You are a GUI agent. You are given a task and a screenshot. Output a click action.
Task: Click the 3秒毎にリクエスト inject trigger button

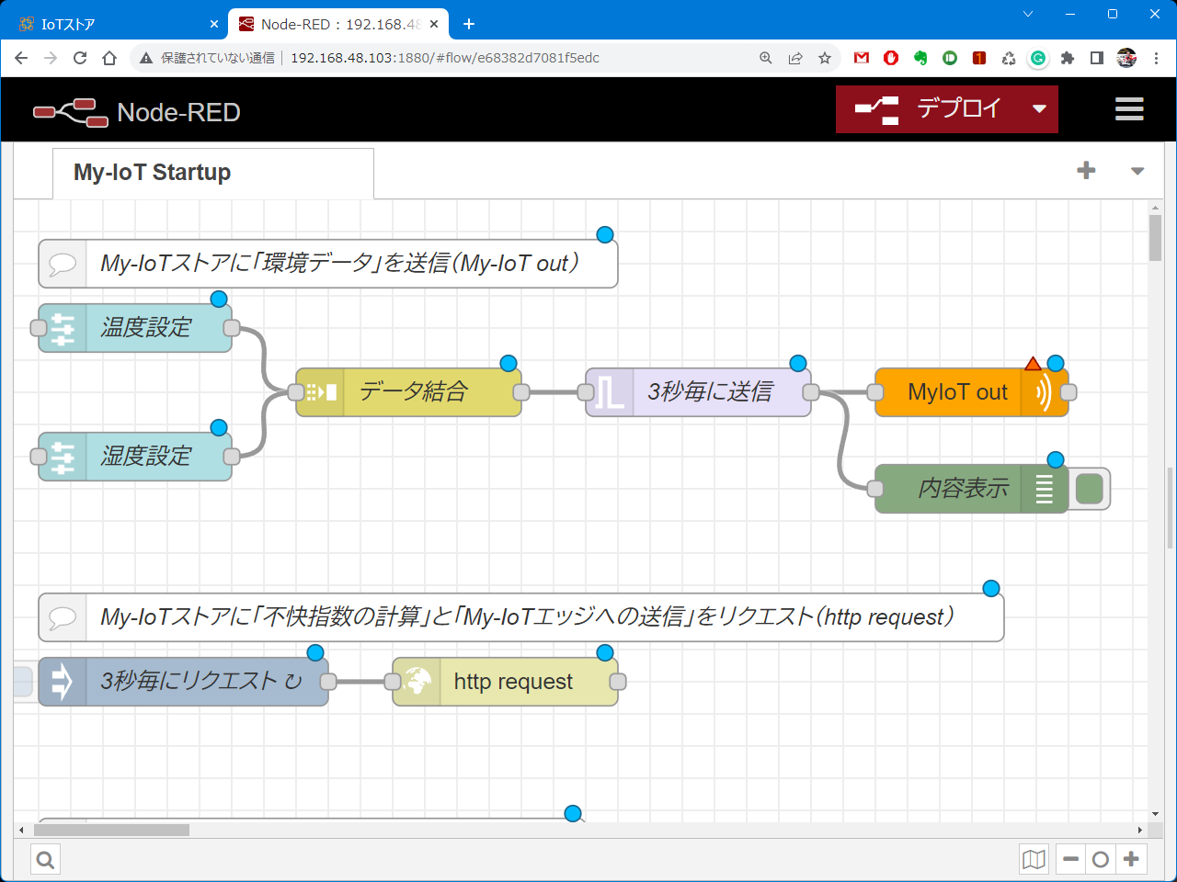click(23, 682)
